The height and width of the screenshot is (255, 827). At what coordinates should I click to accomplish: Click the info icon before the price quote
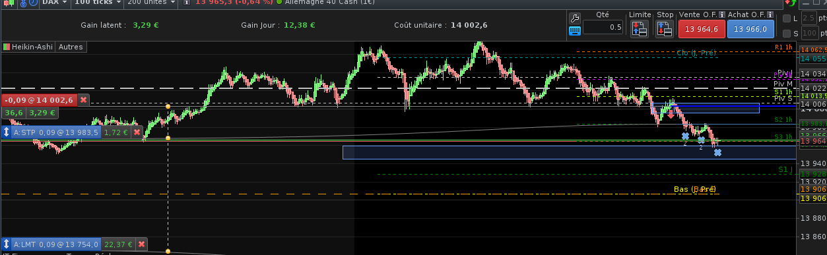coord(186,2)
